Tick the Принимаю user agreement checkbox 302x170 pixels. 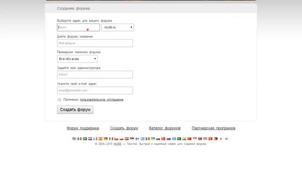pyautogui.click(x=59, y=100)
